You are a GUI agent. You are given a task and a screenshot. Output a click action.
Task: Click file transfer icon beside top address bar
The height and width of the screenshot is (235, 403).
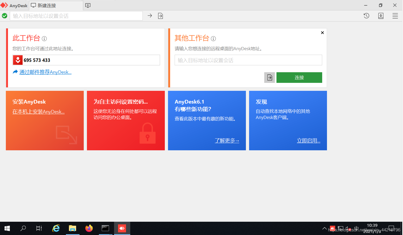tap(161, 16)
